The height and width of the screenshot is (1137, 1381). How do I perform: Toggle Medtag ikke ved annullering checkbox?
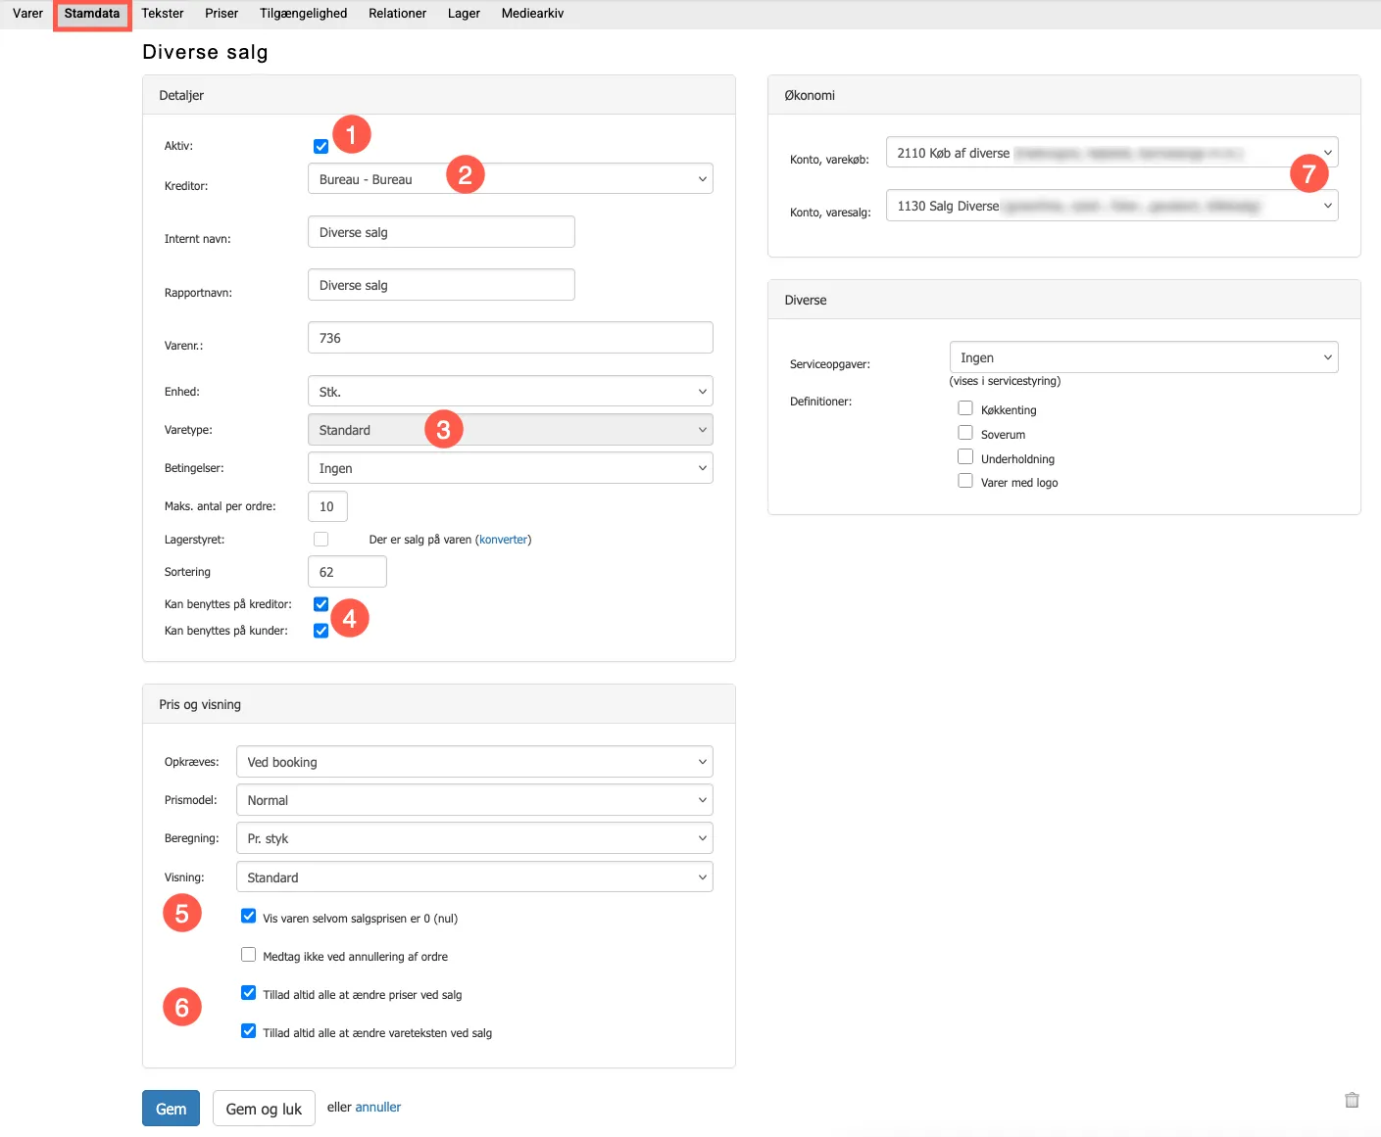[x=249, y=955]
